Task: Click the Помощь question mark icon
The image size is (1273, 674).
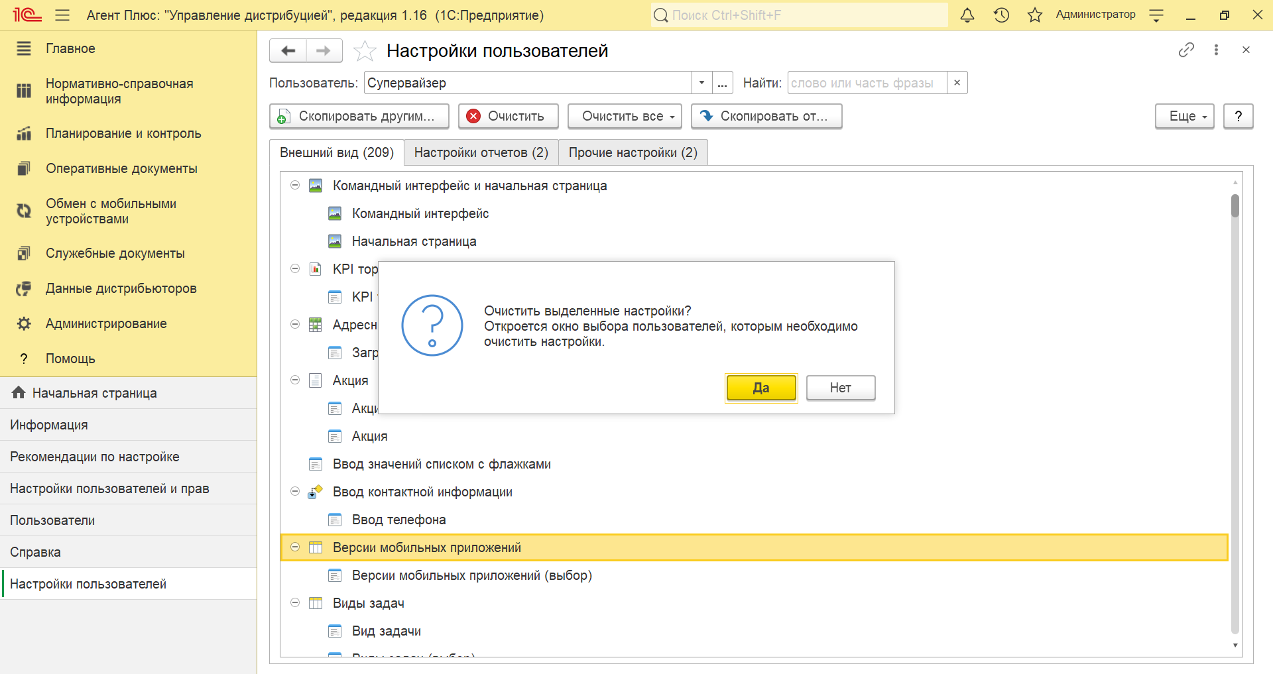Action: pyautogui.click(x=24, y=359)
